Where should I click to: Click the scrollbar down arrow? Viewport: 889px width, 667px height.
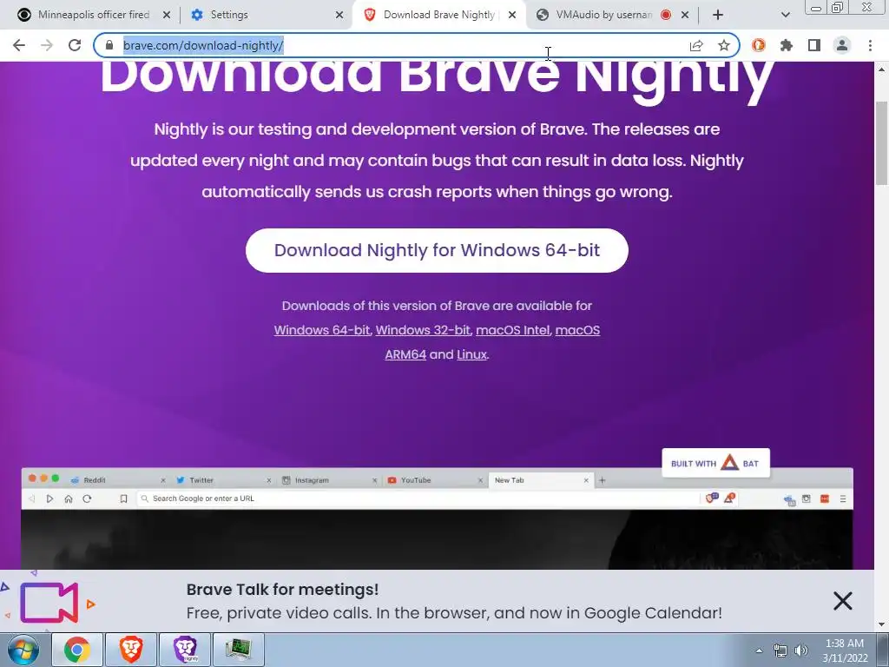pyautogui.click(x=881, y=625)
